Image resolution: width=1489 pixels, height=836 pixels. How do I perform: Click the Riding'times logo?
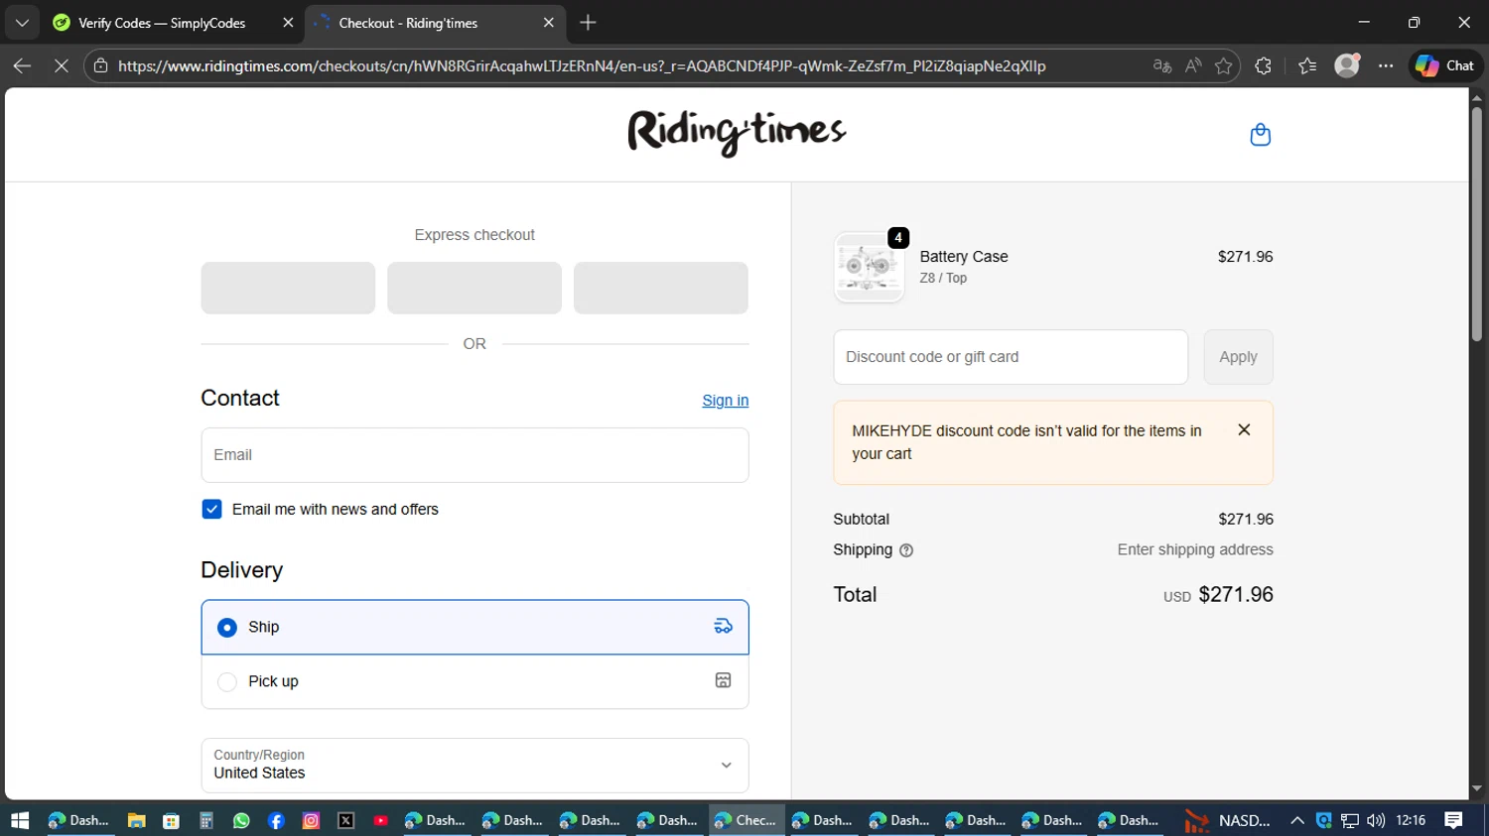tap(737, 133)
